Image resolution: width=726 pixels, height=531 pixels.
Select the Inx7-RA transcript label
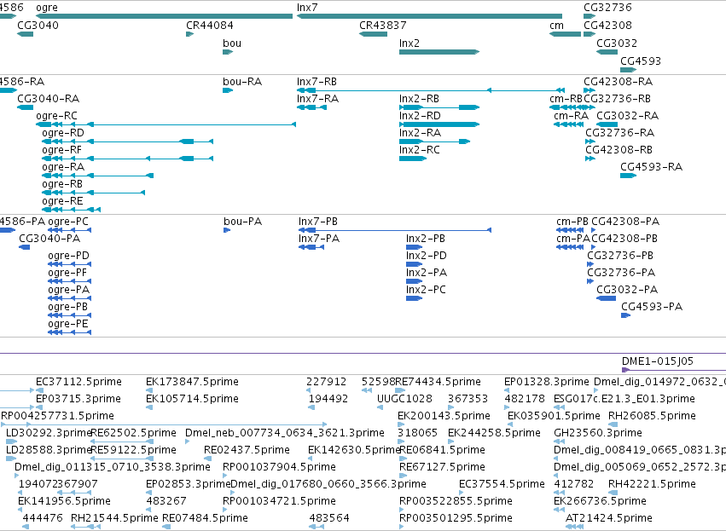pos(317,99)
